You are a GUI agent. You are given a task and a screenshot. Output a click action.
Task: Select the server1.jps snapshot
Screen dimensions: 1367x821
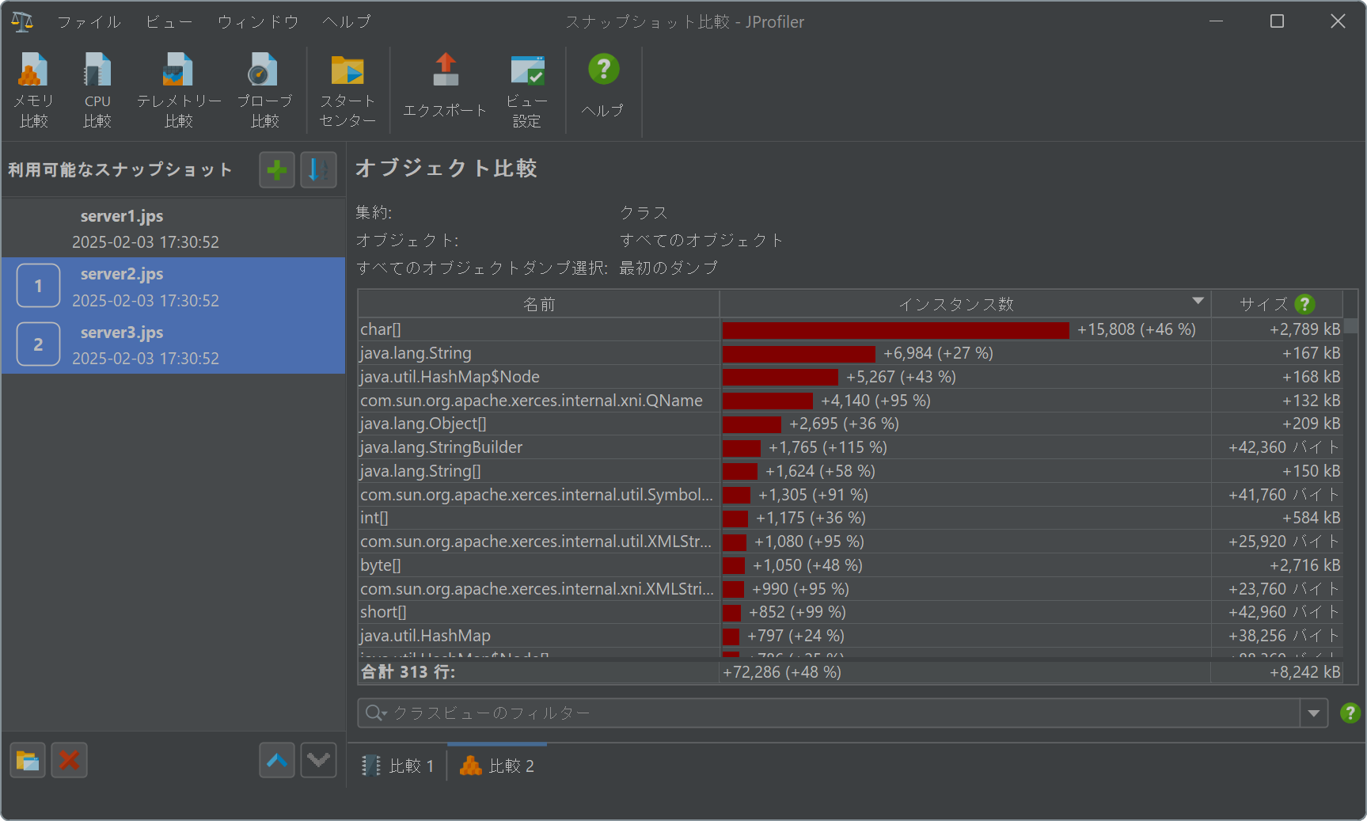[x=173, y=228]
